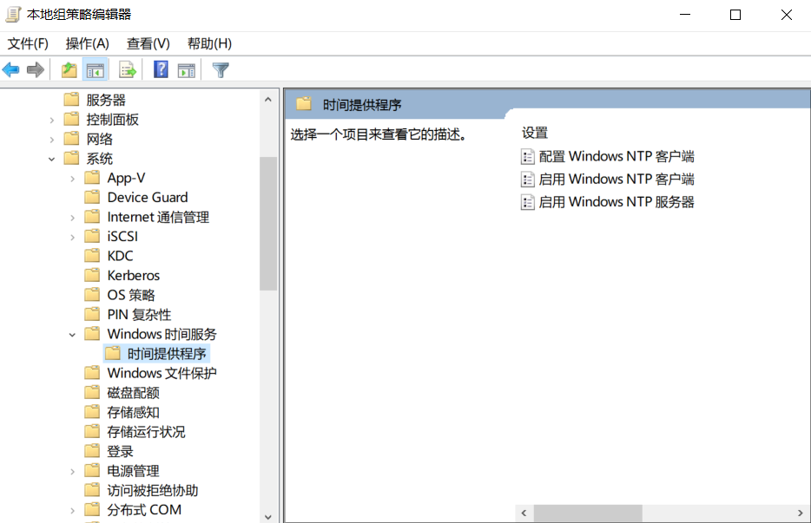Click settings pane horizontal scrollbar thumb
The image size is (811, 523).
coord(588,513)
